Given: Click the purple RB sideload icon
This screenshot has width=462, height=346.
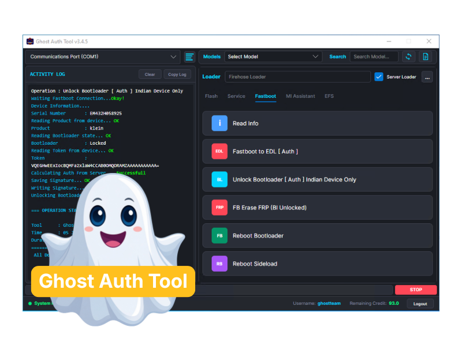Looking at the screenshot, I should point(219,264).
